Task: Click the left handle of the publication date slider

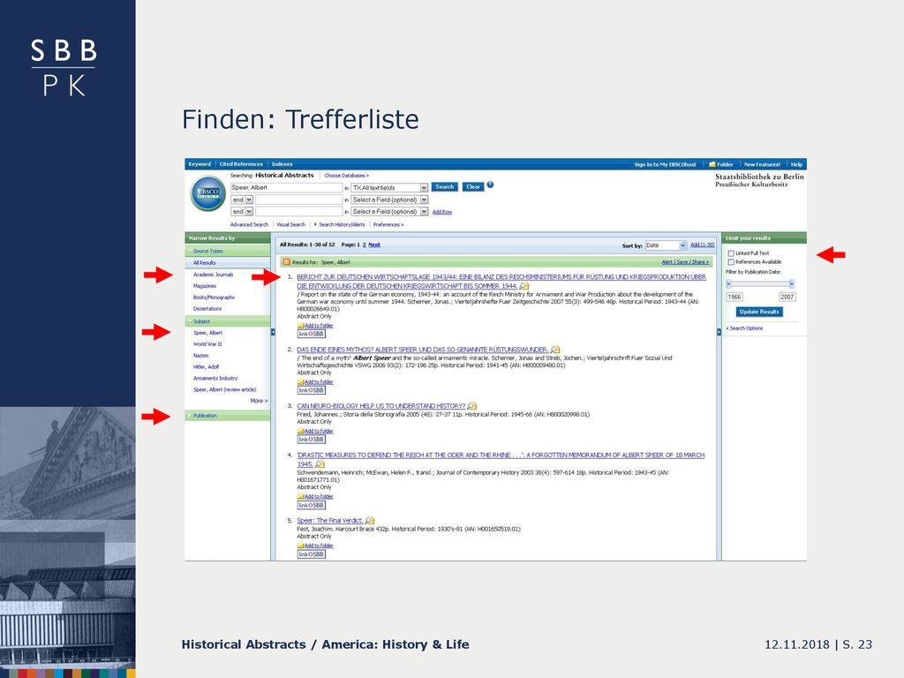Action: 728,283
